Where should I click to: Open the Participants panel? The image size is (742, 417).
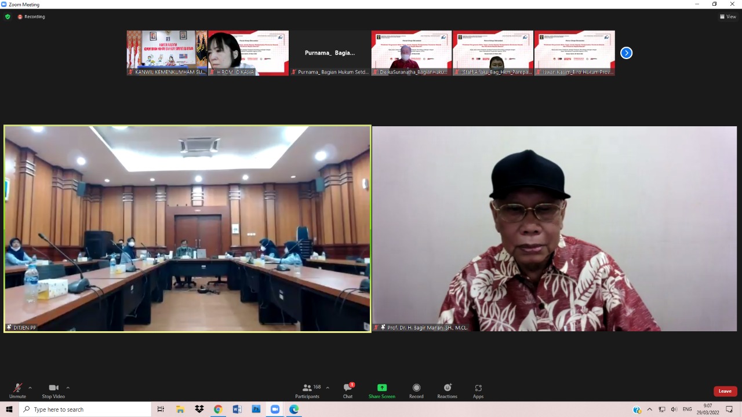(307, 390)
